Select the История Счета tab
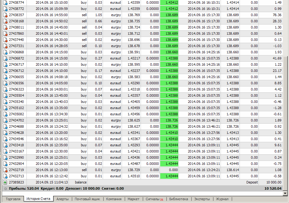This screenshot has height=203, width=289. (38, 199)
